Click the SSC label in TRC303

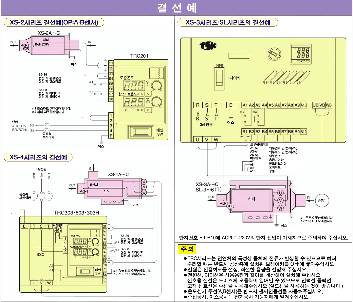coord(40,255)
